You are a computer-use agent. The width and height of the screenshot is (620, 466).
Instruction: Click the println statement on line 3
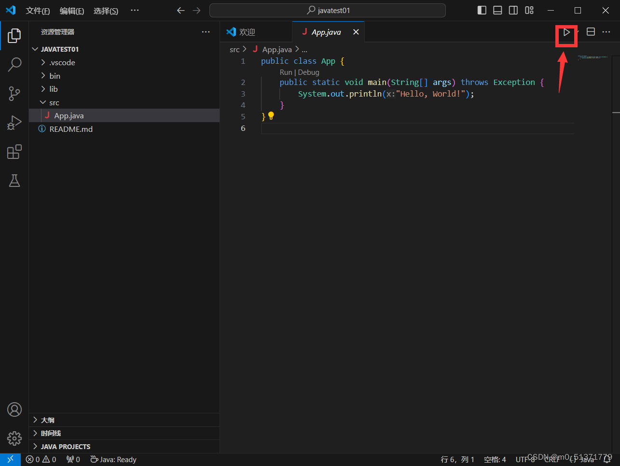(x=386, y=94)
